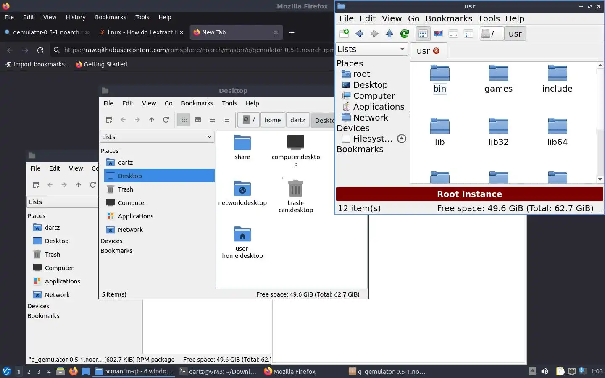Screen dimensions: 605x378
Task: Click Import bookmarks link in Firefox
Action: (38, 64)
